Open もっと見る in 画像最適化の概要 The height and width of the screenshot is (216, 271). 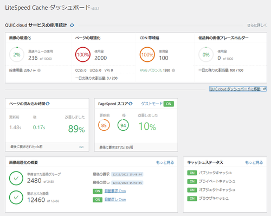tap(165, 162)
